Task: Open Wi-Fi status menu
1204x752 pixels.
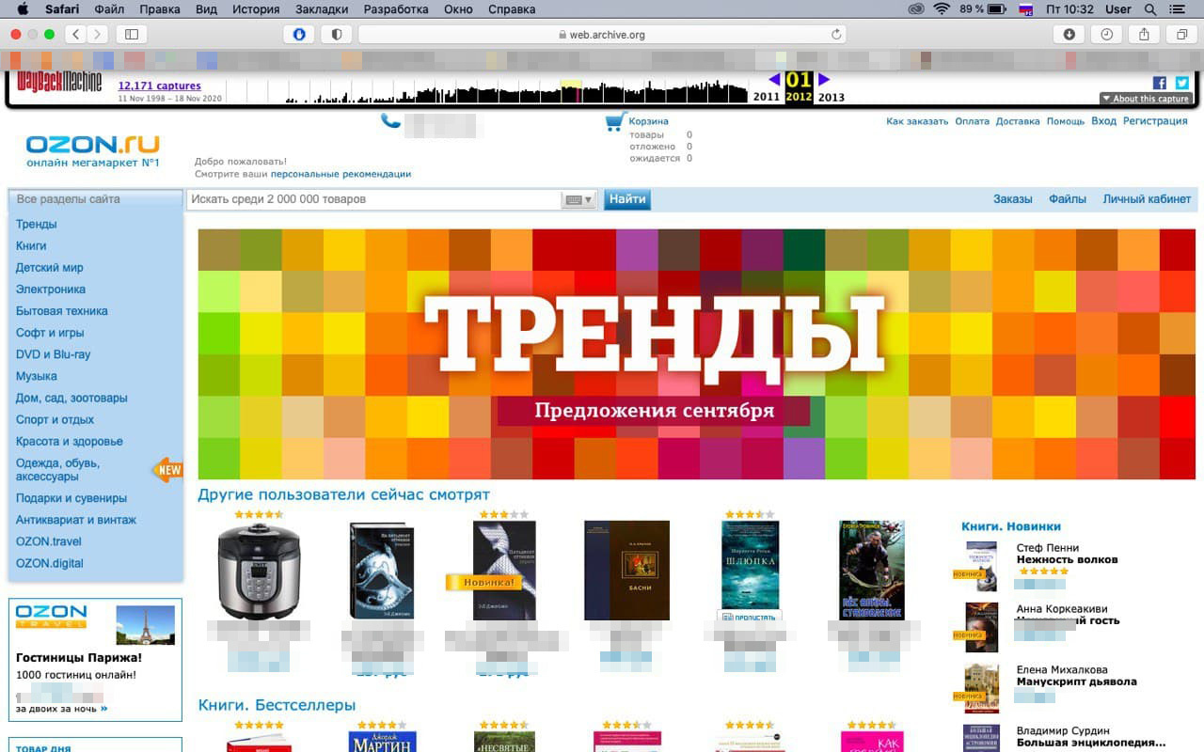Action: (x=942, y=9)
